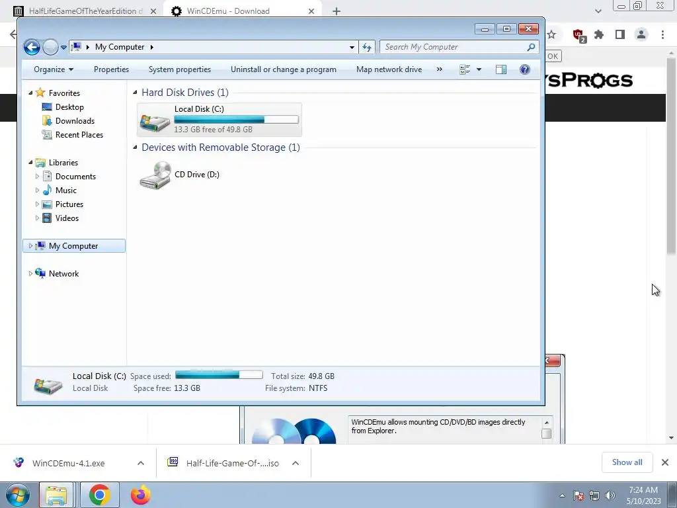This screenshot has height=508, width=677.
Task: Click the WinCDEmu-4.1.exe download item
Action: click(69, 463)
